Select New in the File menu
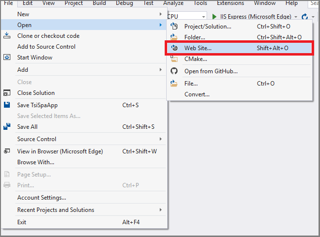This screenshot has width=320, height=237. pos(84,14)
